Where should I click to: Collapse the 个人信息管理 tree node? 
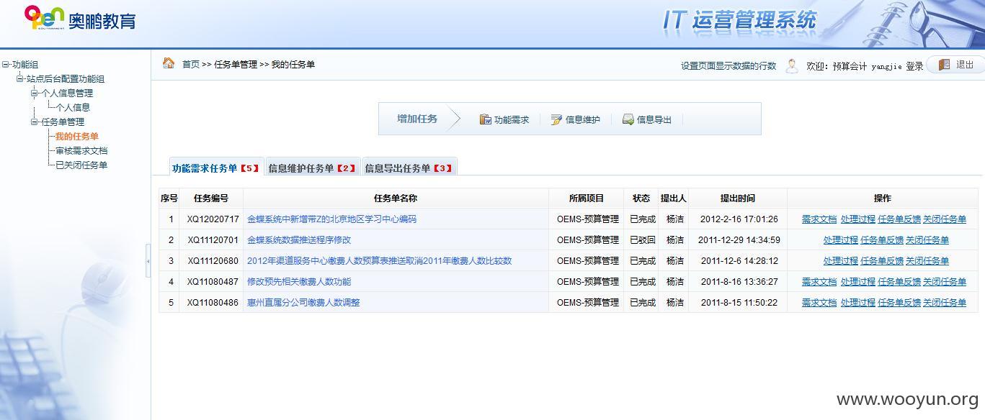coord(34,93)
